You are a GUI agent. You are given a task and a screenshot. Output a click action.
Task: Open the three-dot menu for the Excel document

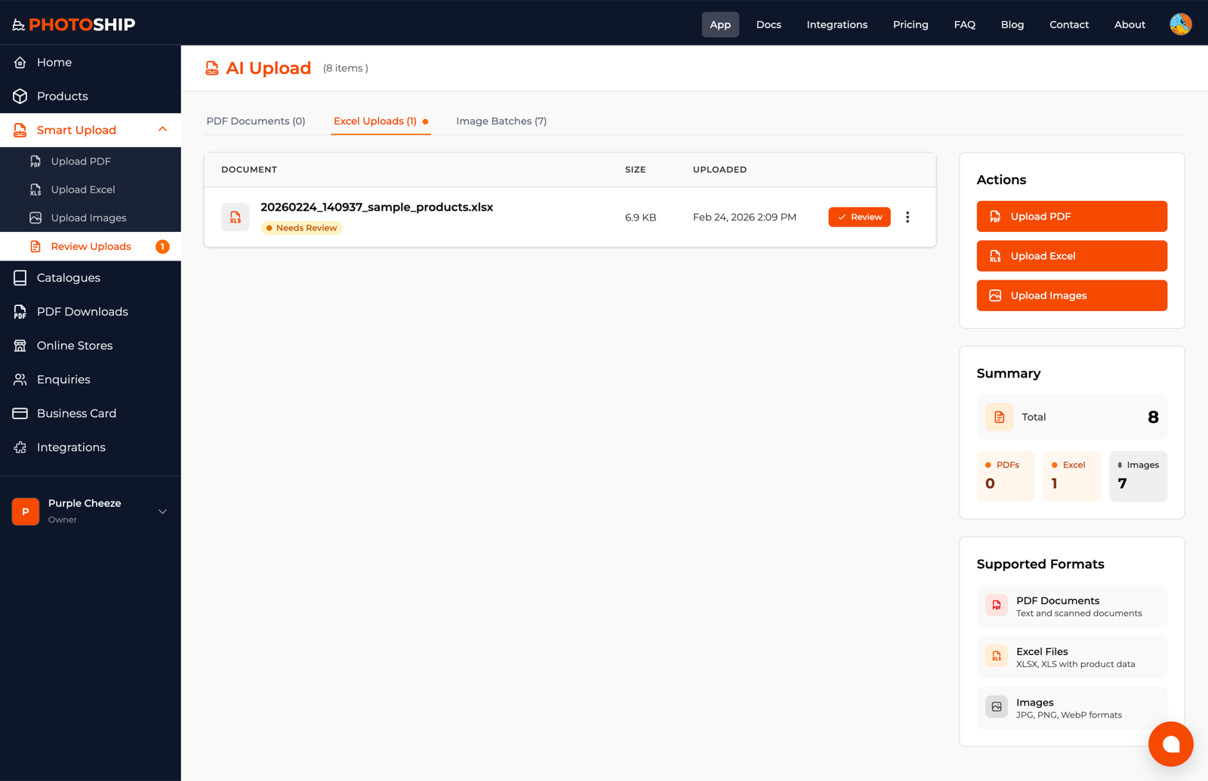(x=908, y=217)
